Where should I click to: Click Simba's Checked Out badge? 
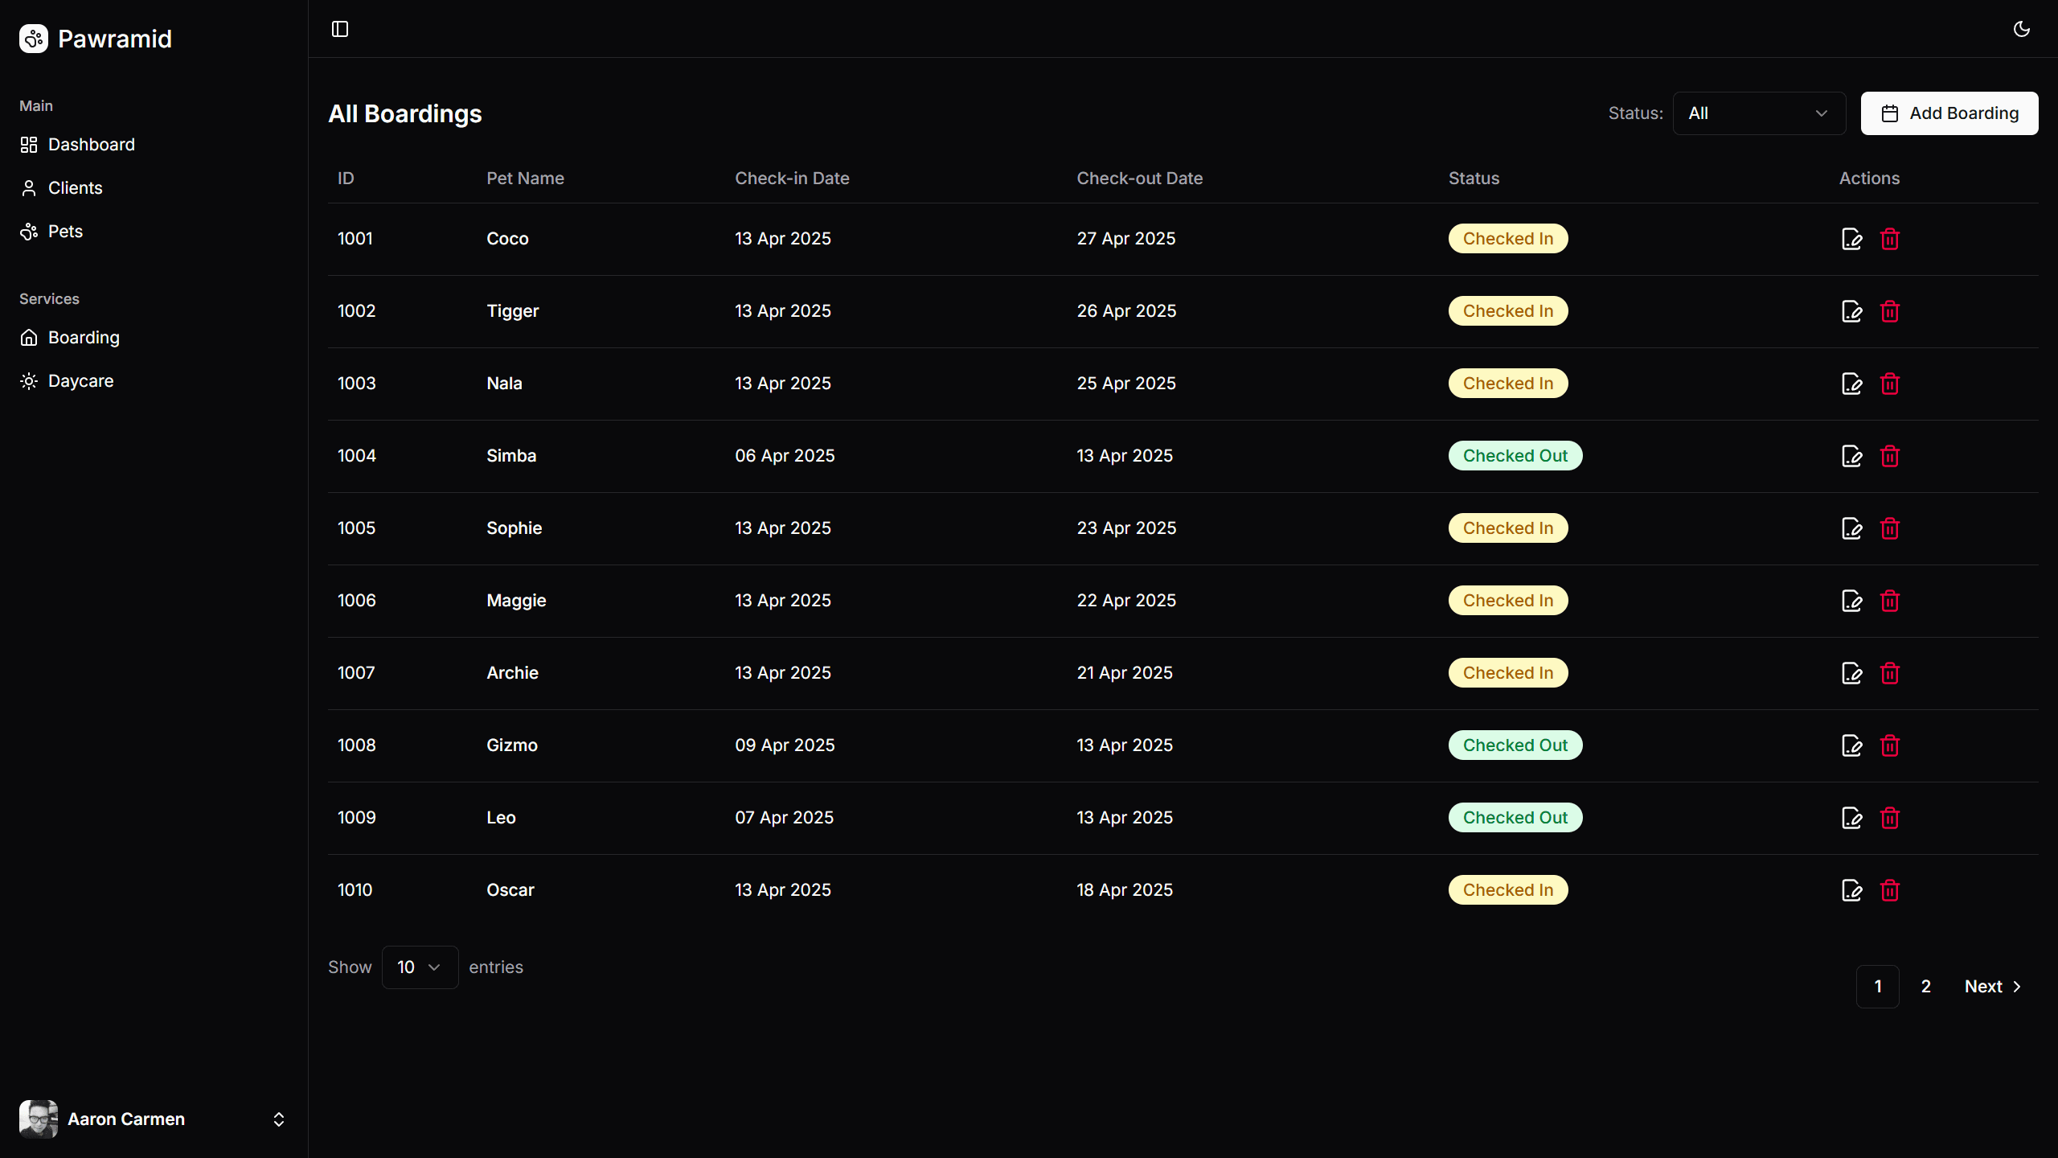pyautogui.click(x=1515, y=456)
